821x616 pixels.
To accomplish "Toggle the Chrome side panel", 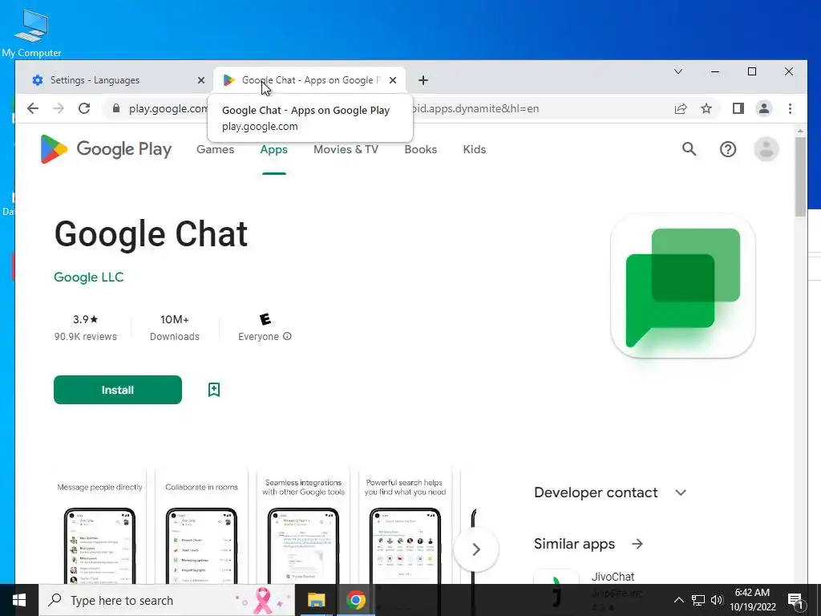I will click(738, 108).
